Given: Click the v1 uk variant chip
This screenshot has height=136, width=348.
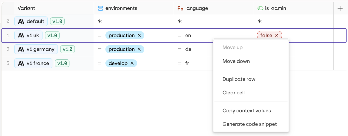Looking at the screenshot, I should [x=28, y=35].
